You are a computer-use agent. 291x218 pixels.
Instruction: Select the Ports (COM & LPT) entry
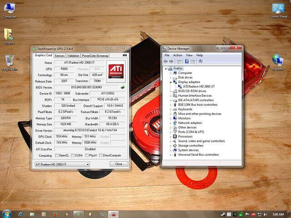[x=191, y=132]
